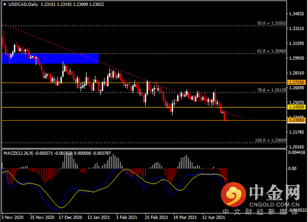The width and height of the screenshot is (308, 222).
Task: Click the 1.33215 price scale value
Action: tap(297, 28)
